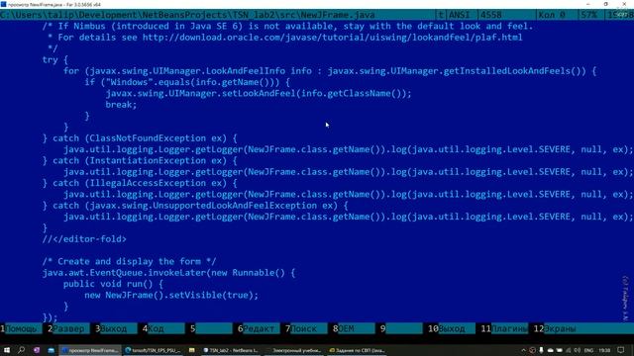Open the taskbar search magnifier
The image size is (634, 356).
pyautogui.click(x=22, y=350)
